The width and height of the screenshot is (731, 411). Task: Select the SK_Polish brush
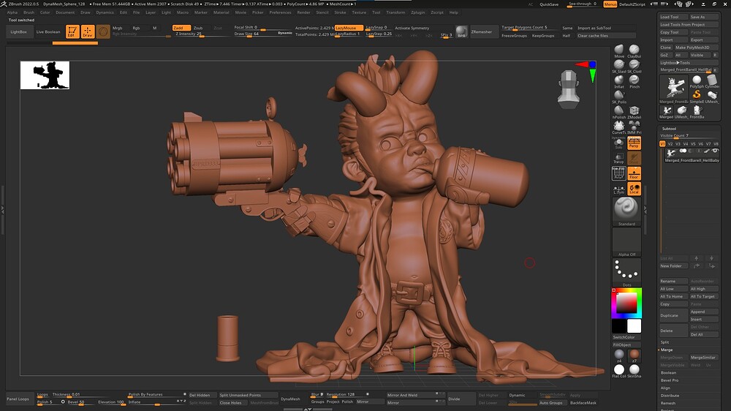point(619,97)
